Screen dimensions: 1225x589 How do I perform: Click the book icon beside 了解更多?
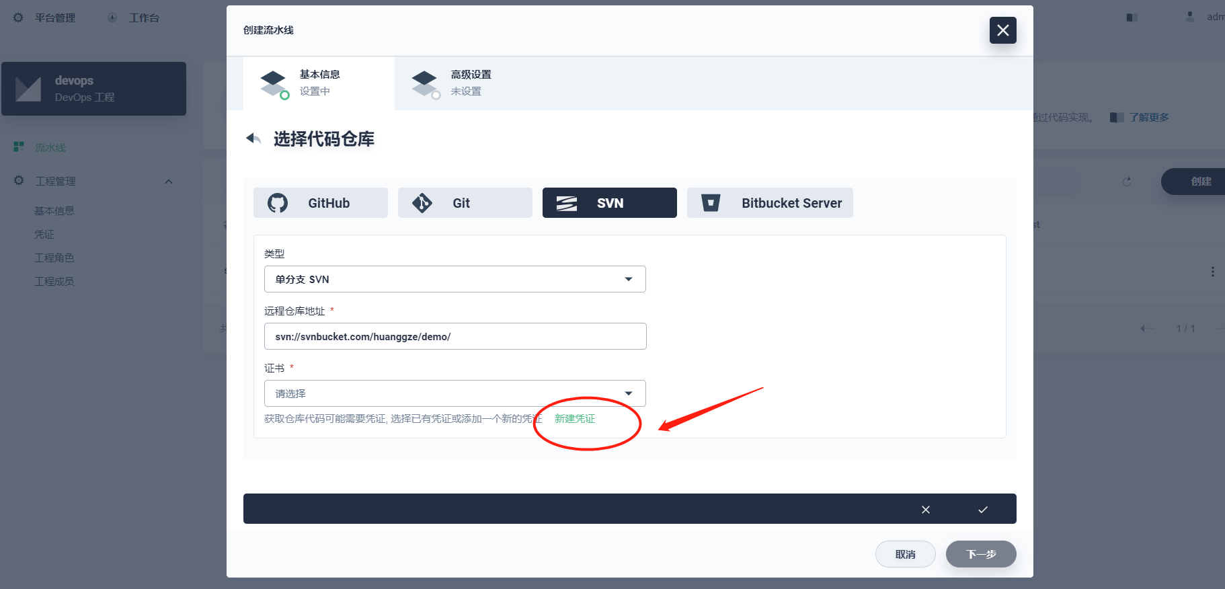point(1117,118)
